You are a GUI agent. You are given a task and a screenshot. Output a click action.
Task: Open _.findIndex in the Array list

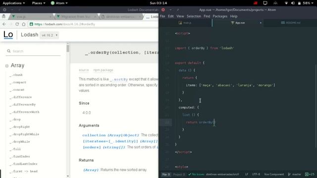20,156
